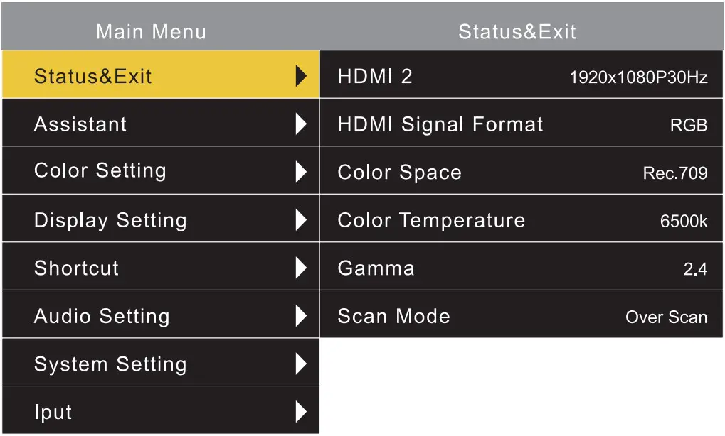
Task: Choose the HDMI 2 status row
Action: 522,76
